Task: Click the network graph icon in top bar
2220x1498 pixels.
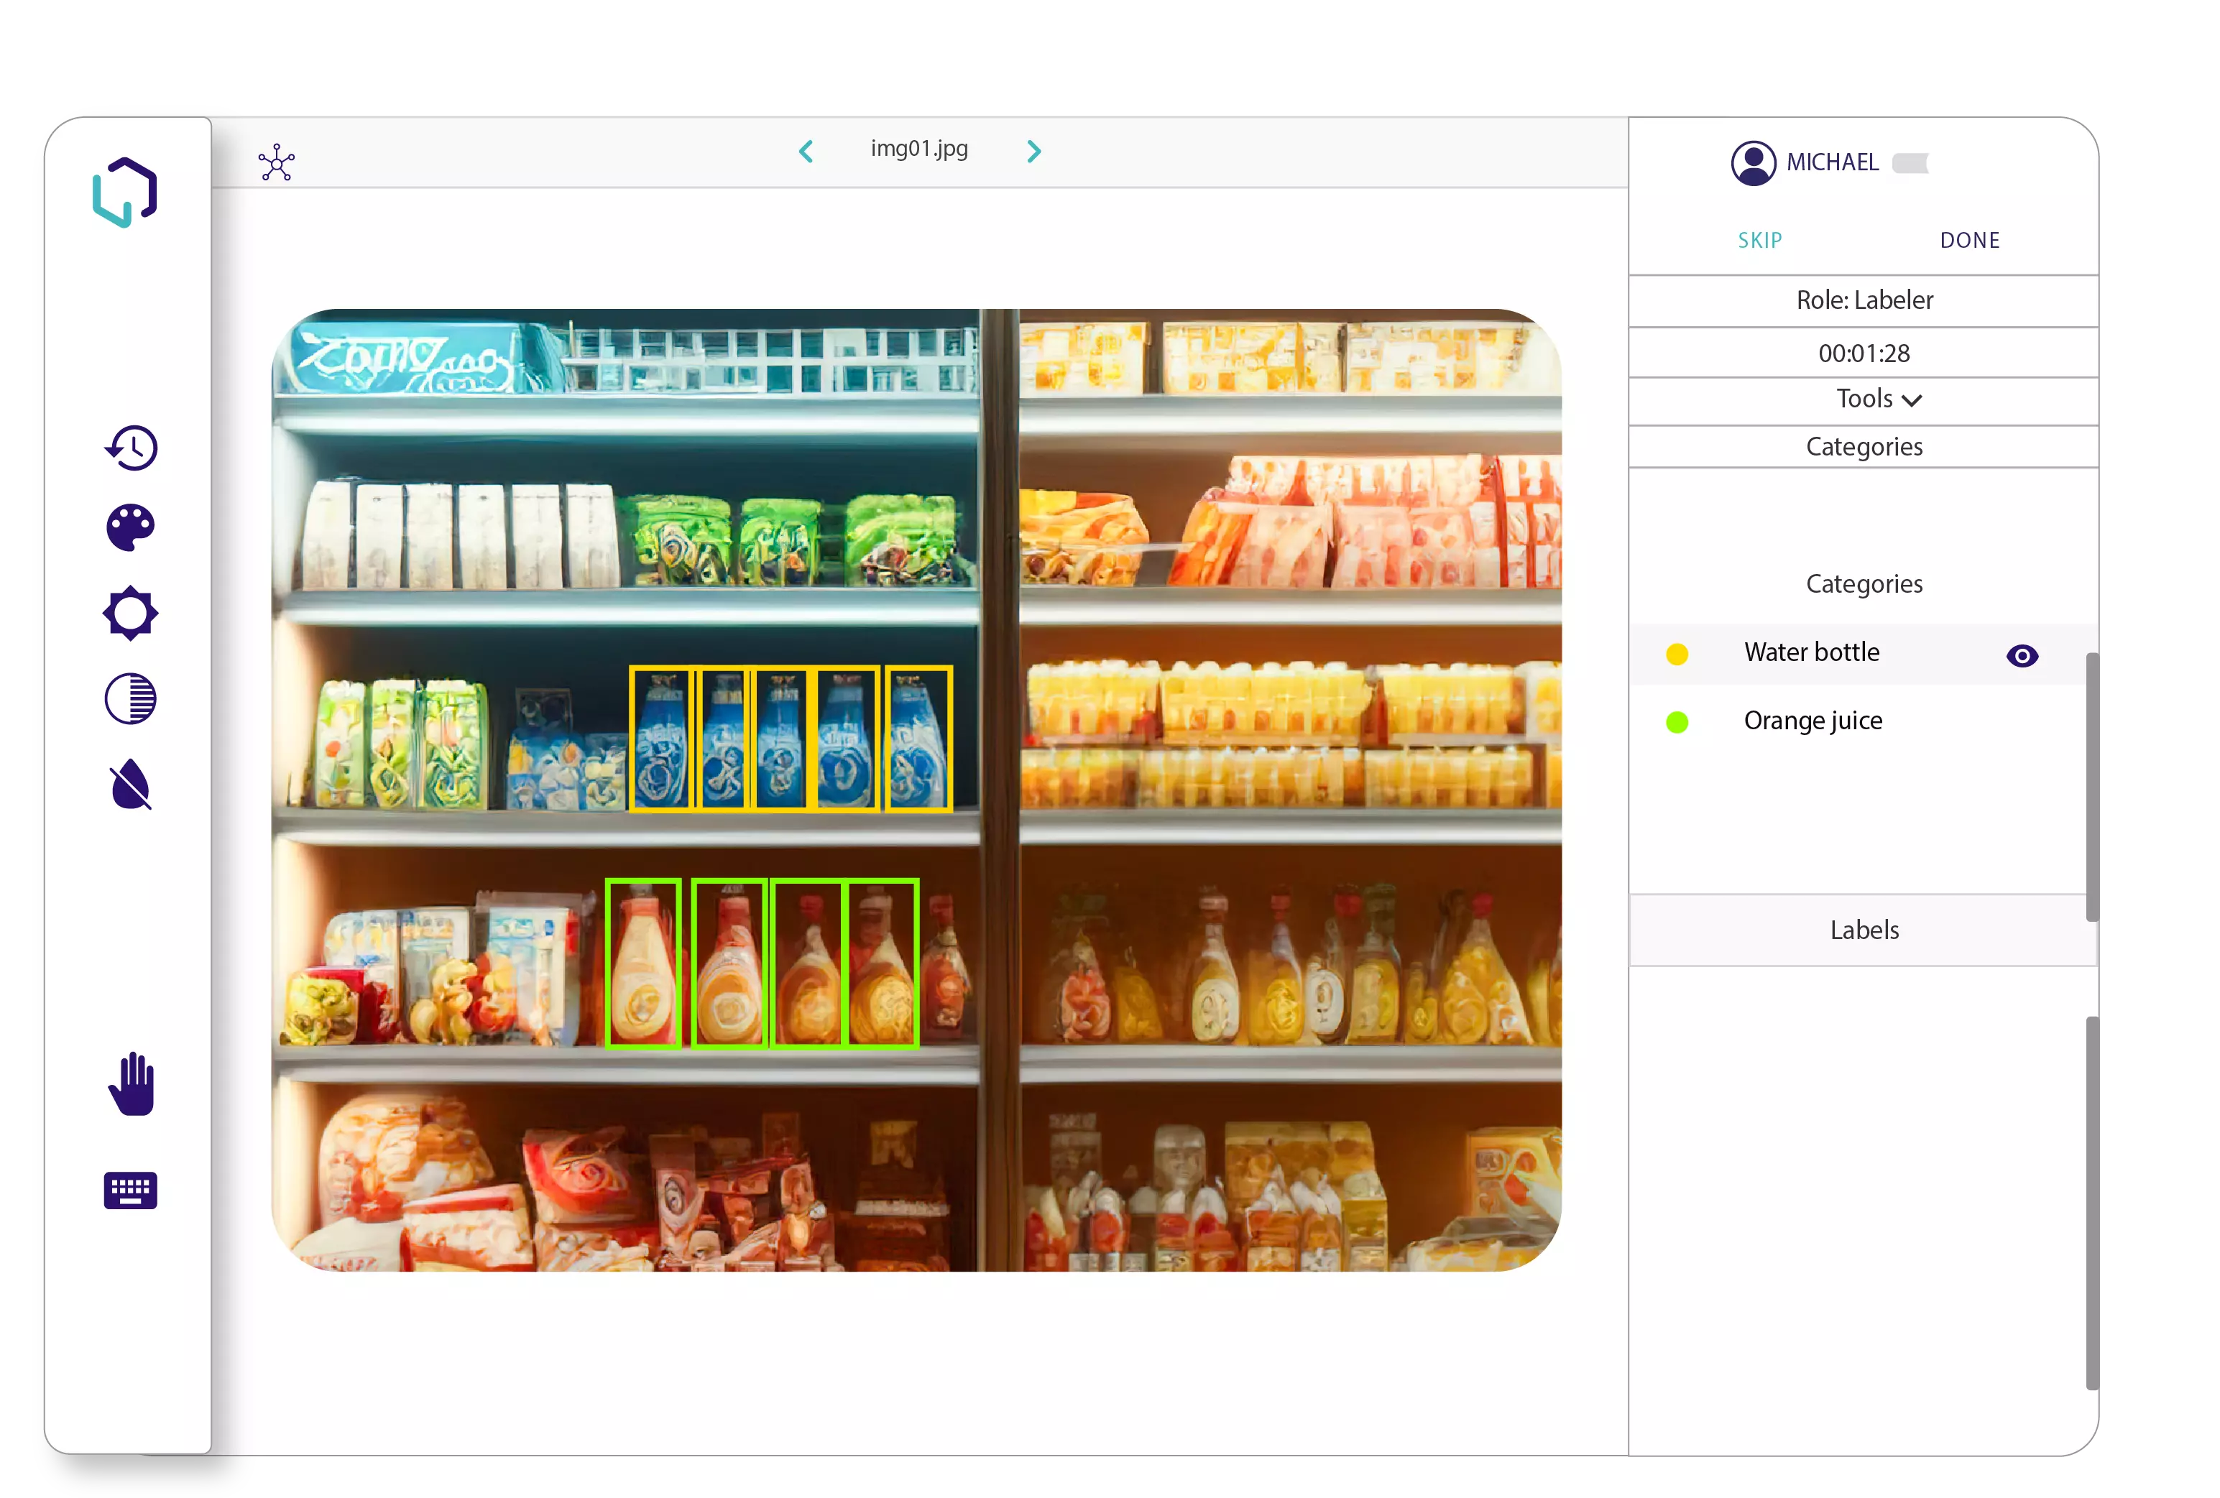Action: (x=276, y=162)
